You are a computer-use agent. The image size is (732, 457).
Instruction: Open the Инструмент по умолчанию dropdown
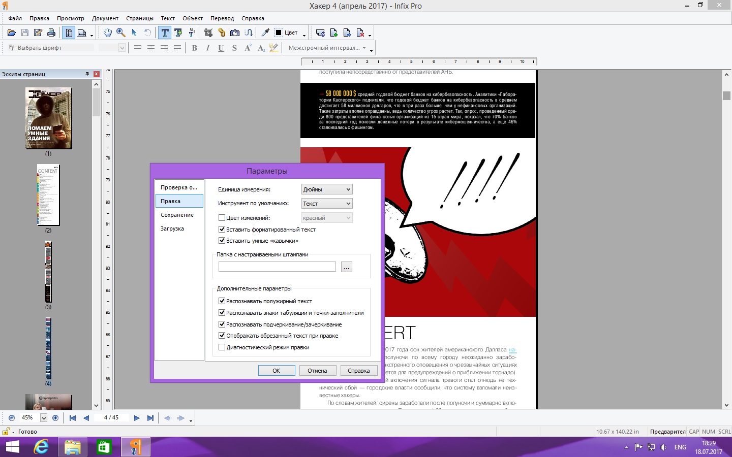point(327,204)
